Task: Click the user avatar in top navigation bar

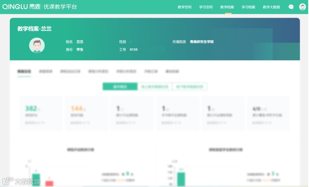Action: pos(302,7)
